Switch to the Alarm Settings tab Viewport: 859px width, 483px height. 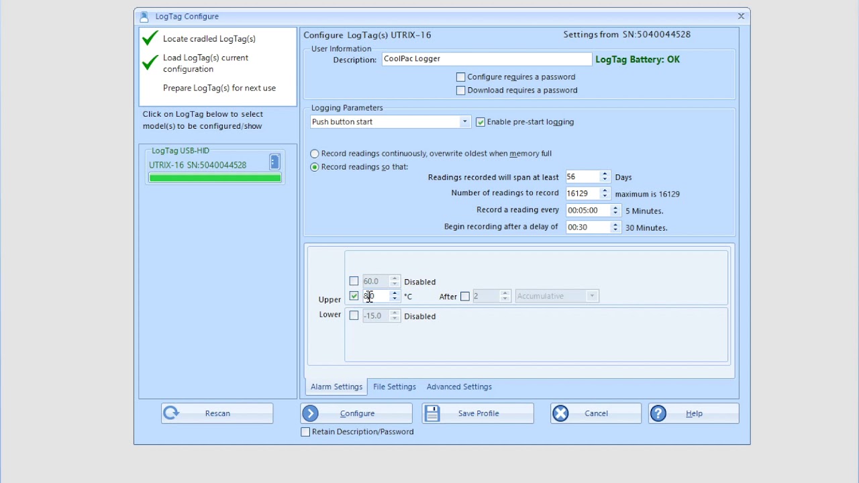pyautogui.click(x=336, y=387)
